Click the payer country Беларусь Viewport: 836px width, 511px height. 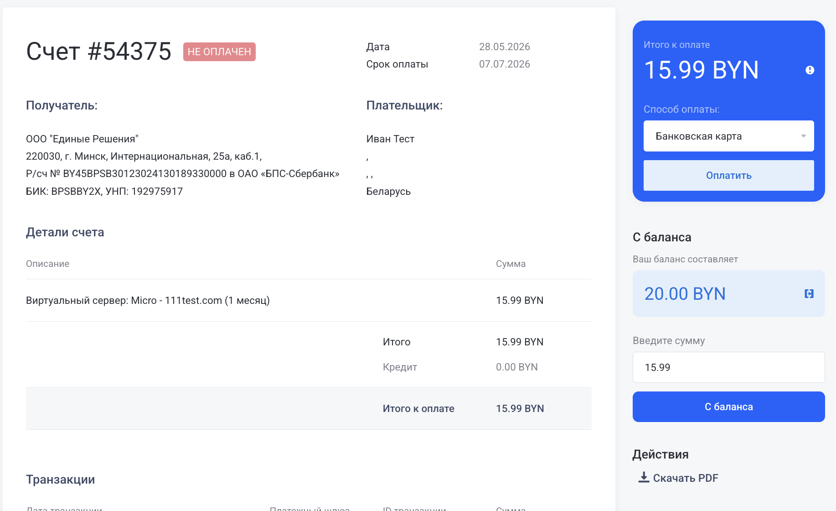click(x=388, y=191)
